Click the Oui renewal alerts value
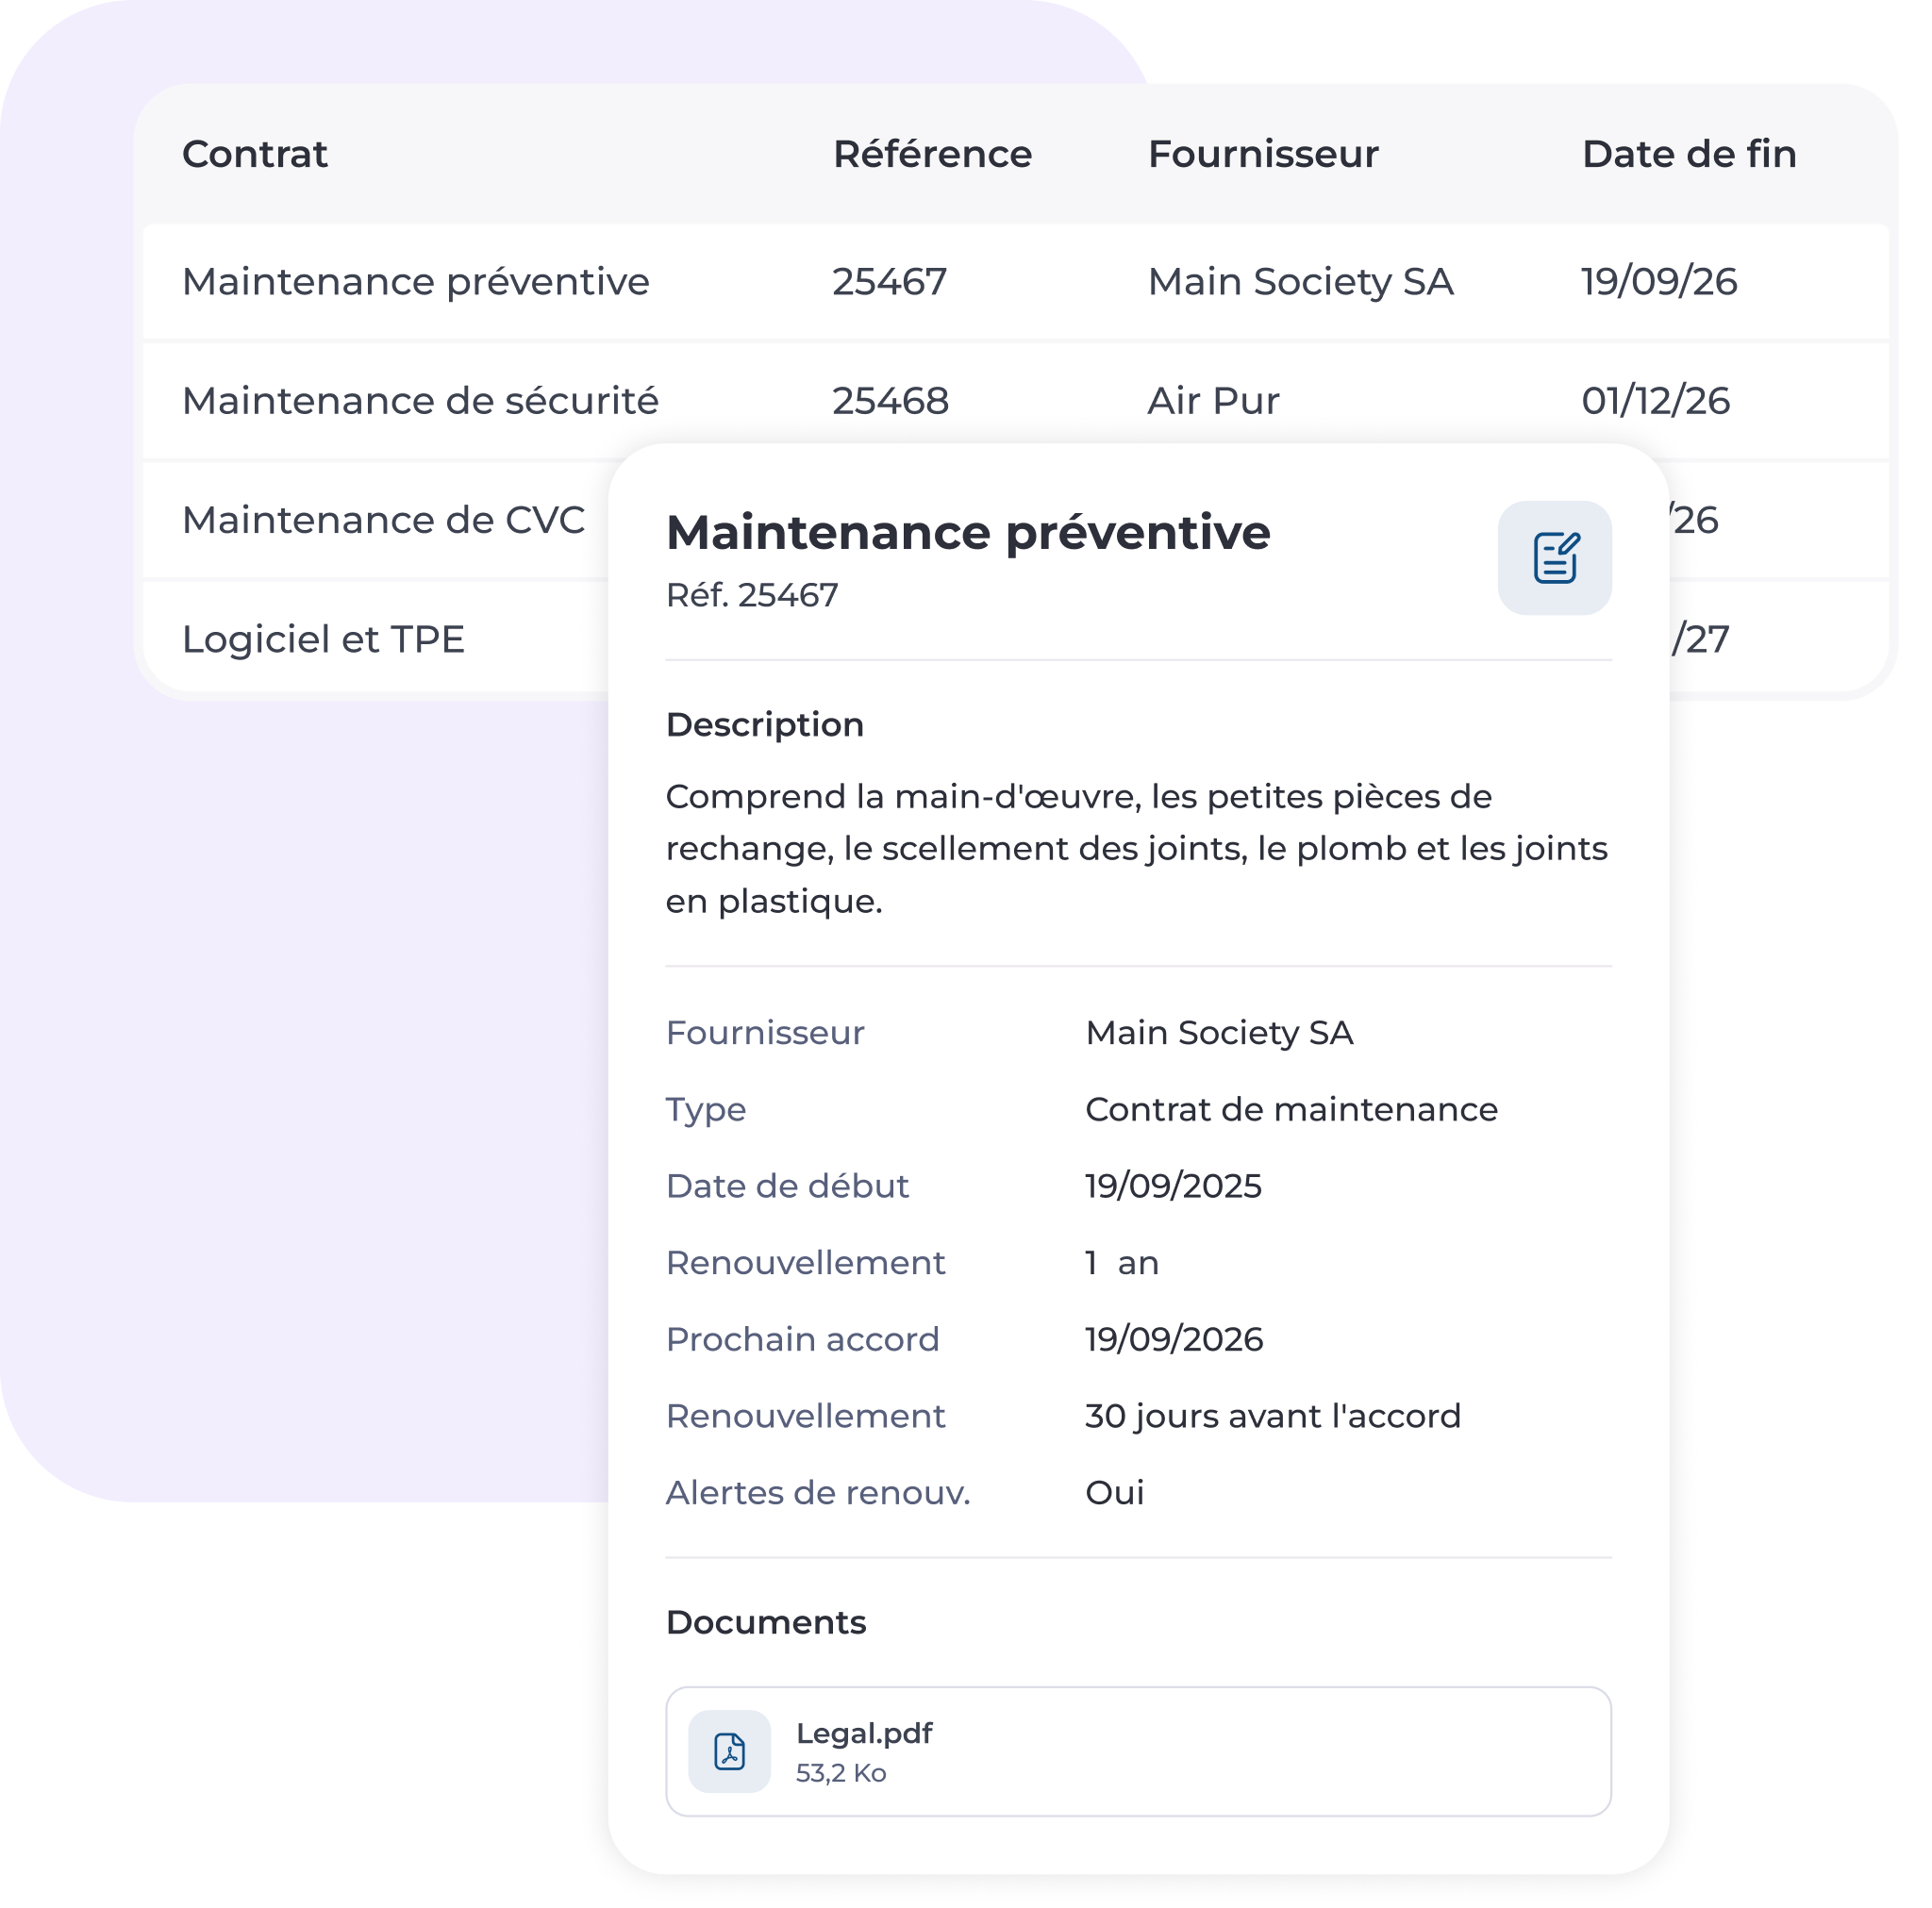Screen dimensions: 1932x1908 click(1114, 1492)
